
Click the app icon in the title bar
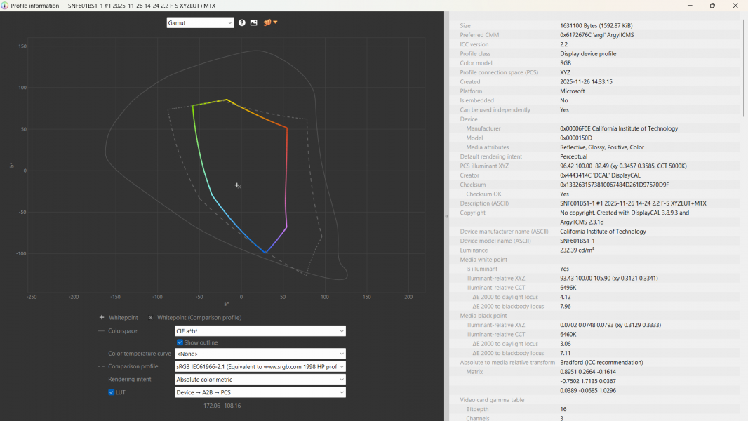click(x=6, y=6)
